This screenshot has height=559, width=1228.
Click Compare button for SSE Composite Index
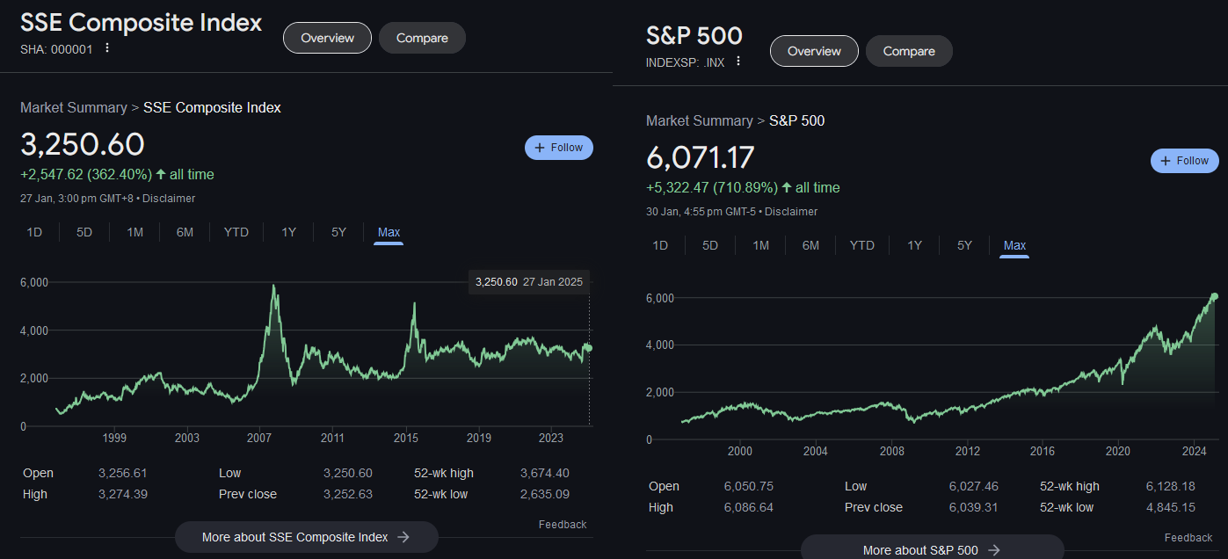(x=422, y=38)
